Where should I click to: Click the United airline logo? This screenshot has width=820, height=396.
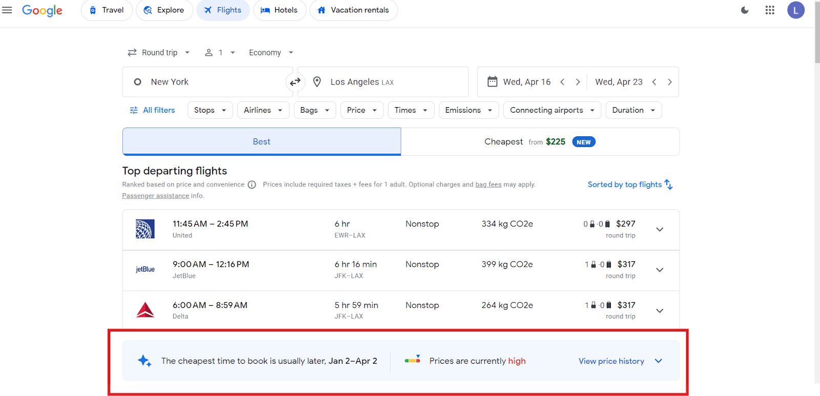point(145,229)
